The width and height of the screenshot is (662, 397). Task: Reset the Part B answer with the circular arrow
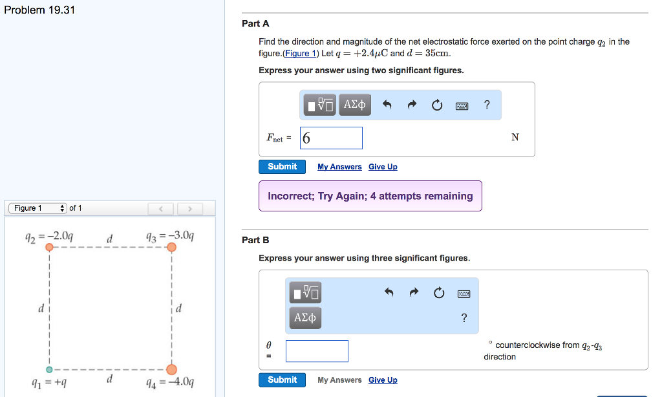[x=439, y=294]
